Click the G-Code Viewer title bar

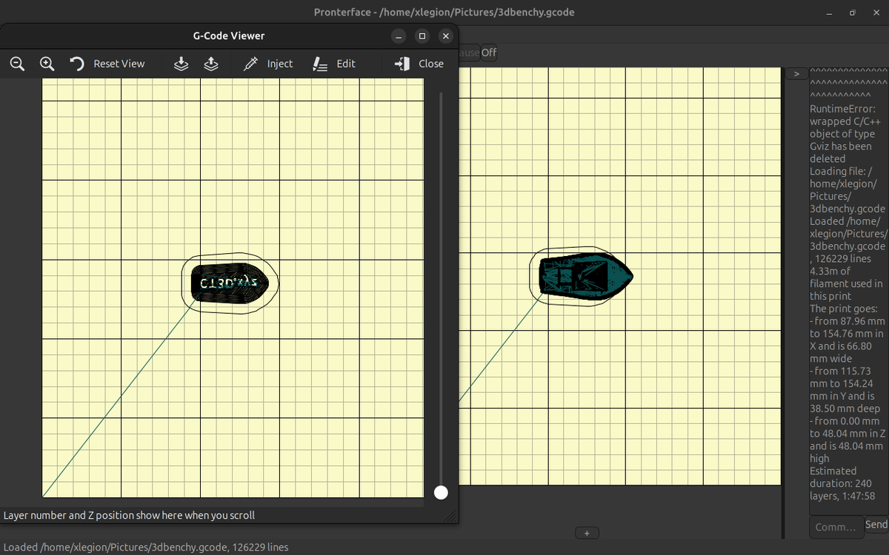pyautogui.click(x=228, y=36)
